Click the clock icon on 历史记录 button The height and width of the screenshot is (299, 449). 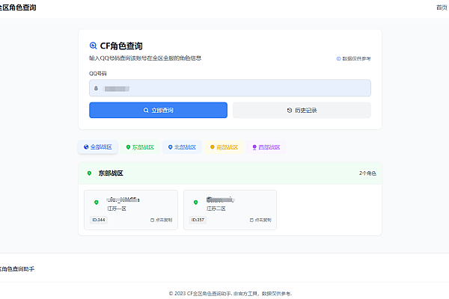coord(290,110)
